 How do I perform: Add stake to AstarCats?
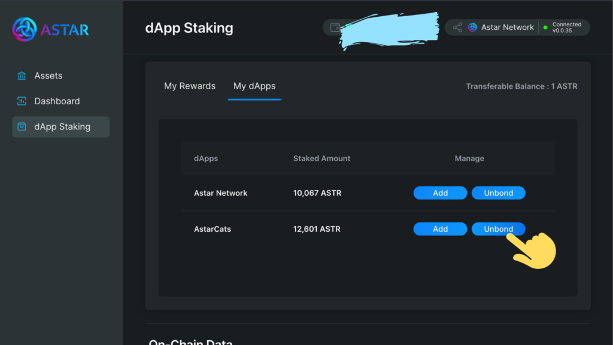pos(440,229)
